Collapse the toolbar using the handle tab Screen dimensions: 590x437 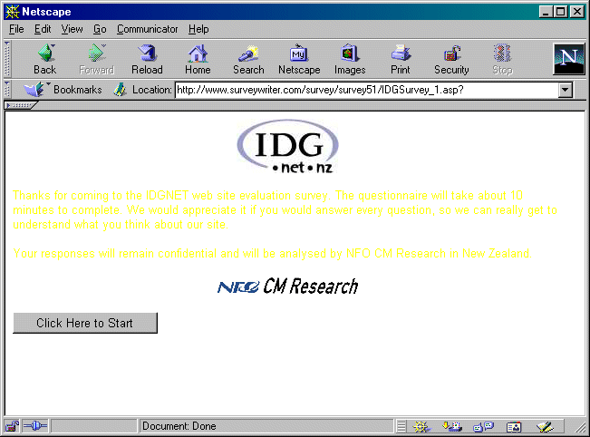click(20, 105)
